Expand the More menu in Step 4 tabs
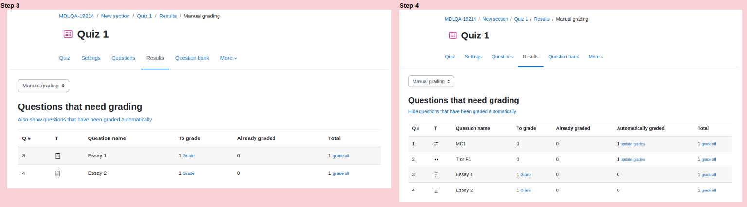 (x=596, y=57)
